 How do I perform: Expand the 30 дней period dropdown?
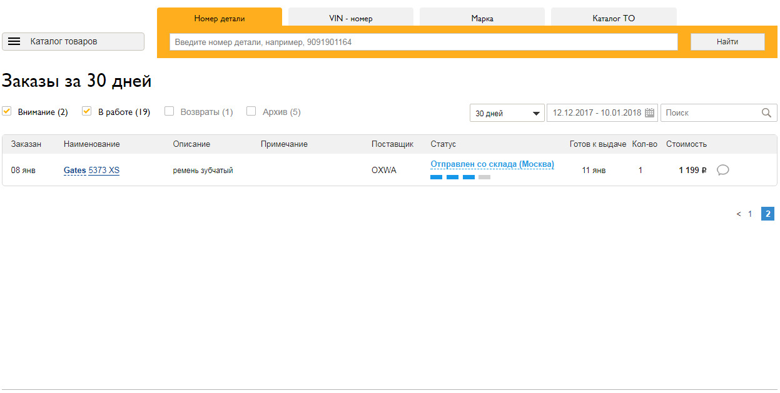(x=507, y=113)
